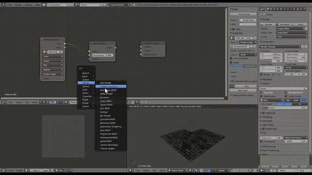Viewport: 312px width, 175px height.
Task: Select the Render tab camera icon in properties
Action: click(x=268, y=9)
